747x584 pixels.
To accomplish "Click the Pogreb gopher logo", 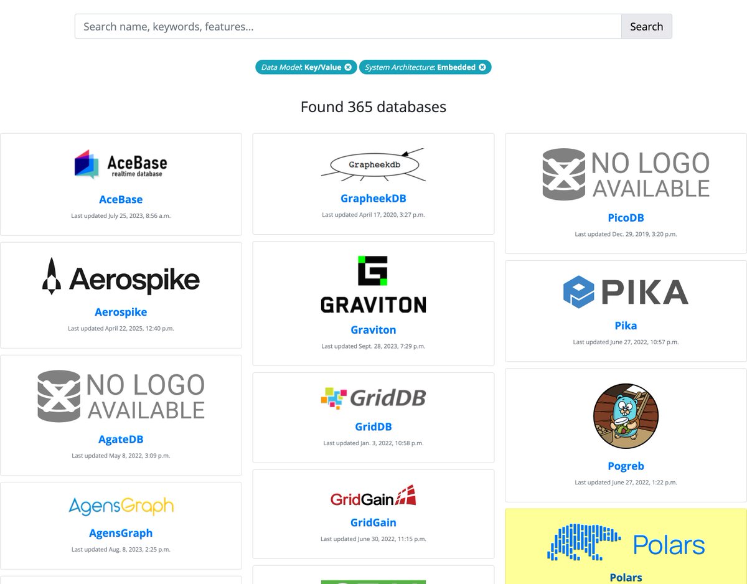I will 626,417.
